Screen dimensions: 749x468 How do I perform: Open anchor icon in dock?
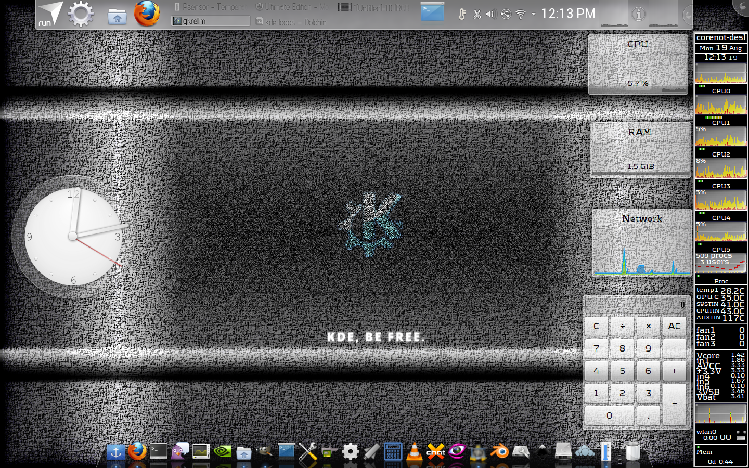pos(115,452)
